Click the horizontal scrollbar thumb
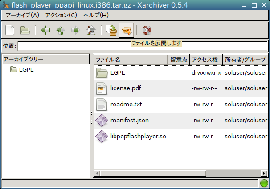The width and height of the screenshot is (270, 189). tap(153, 173)
